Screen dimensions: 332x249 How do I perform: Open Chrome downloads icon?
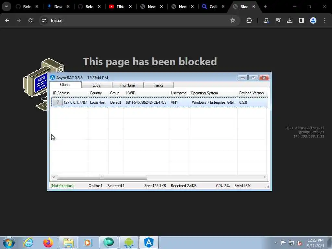tap(290, 20)
